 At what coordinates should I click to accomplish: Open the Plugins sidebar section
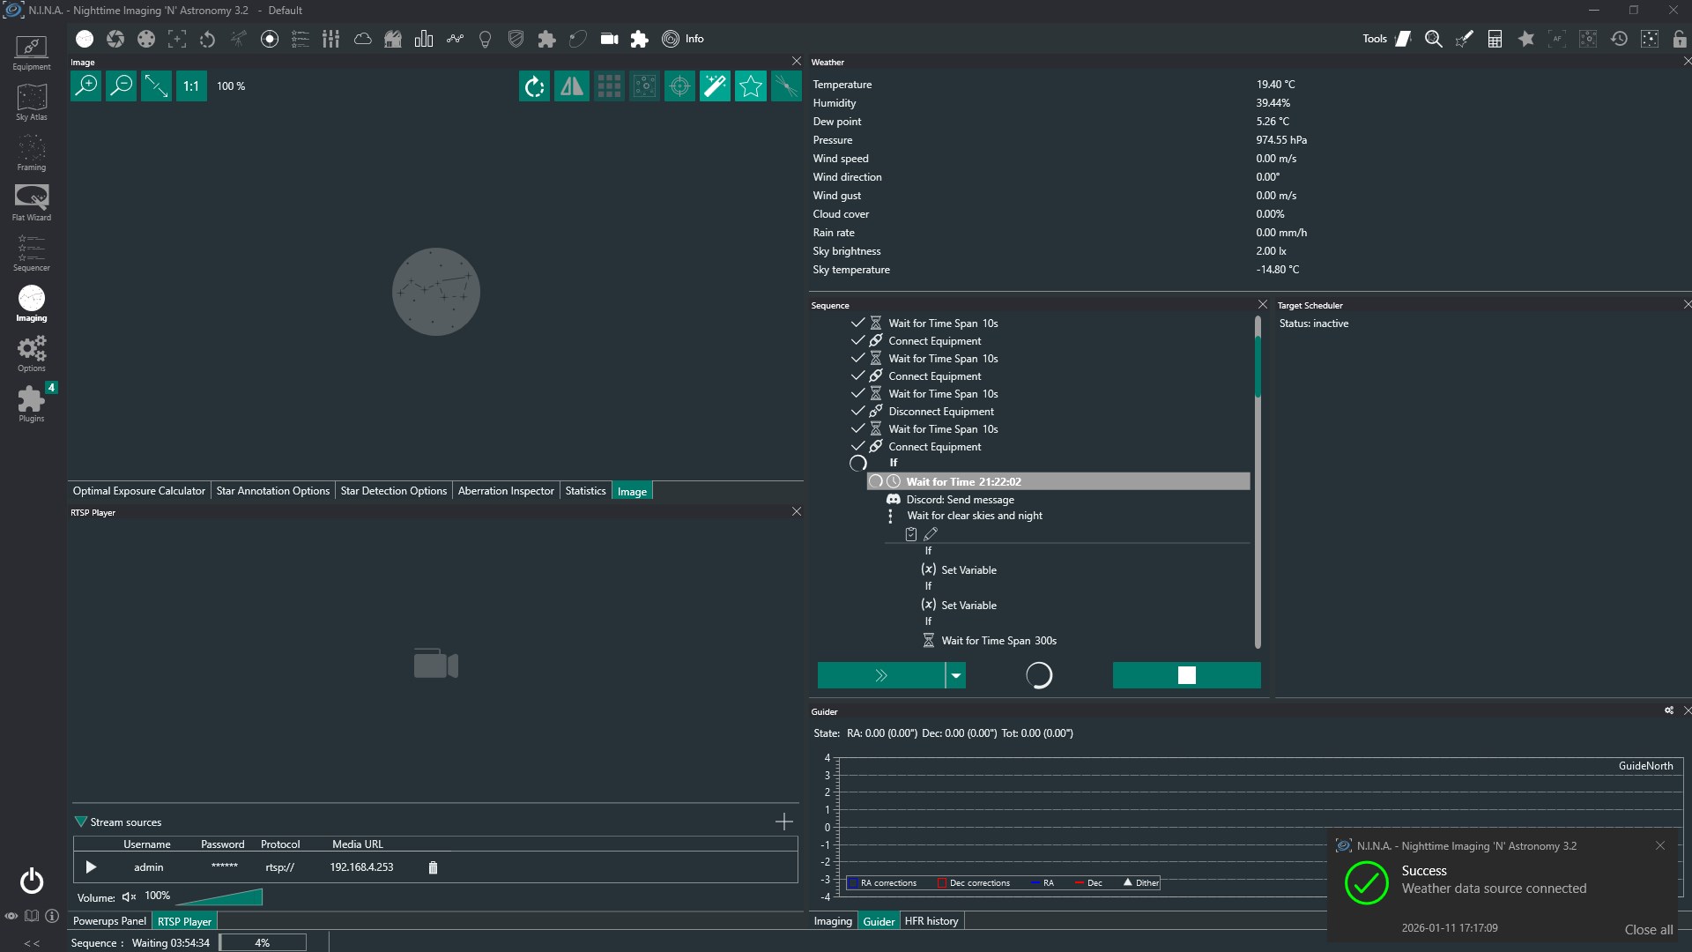tap(31, 404)
